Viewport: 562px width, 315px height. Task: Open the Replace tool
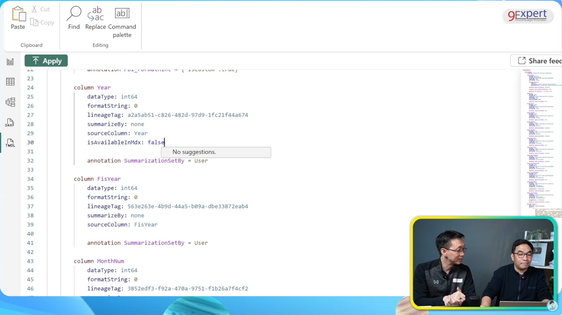[x=95, y=14]
